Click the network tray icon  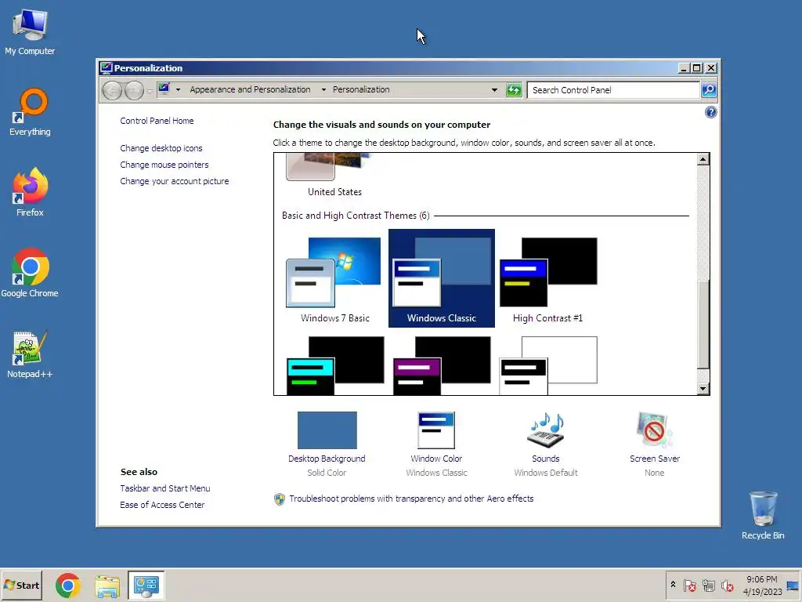point(708,585)
